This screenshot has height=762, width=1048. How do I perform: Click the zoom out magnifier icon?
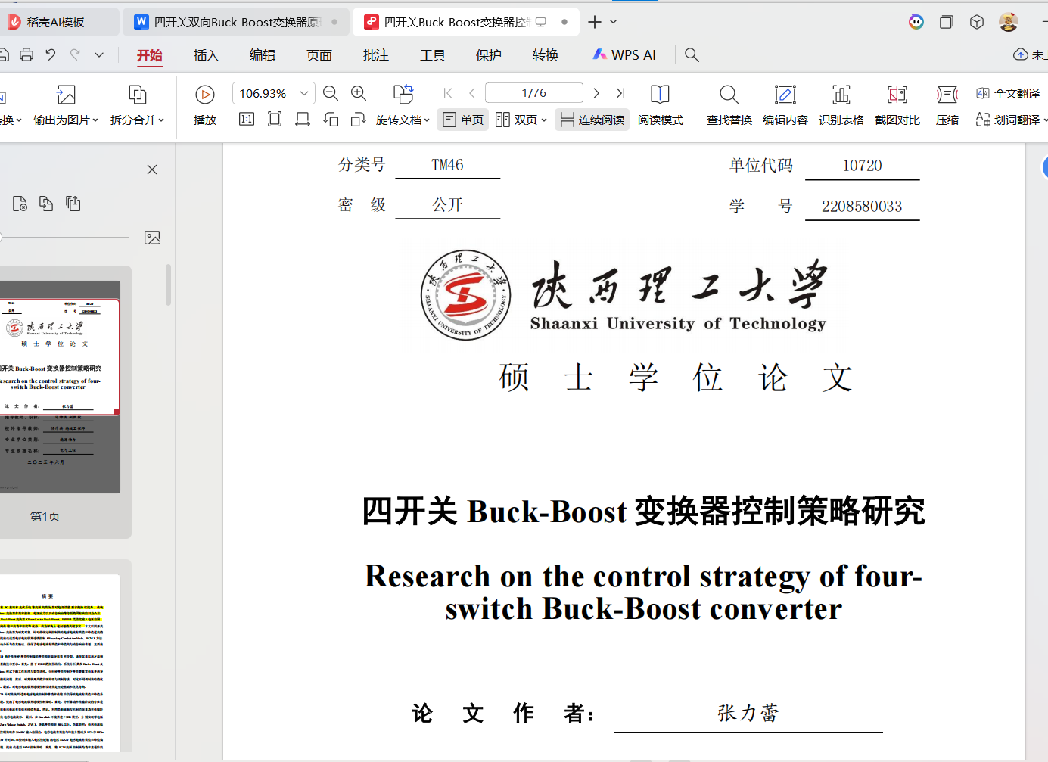(x=331, y=93)
